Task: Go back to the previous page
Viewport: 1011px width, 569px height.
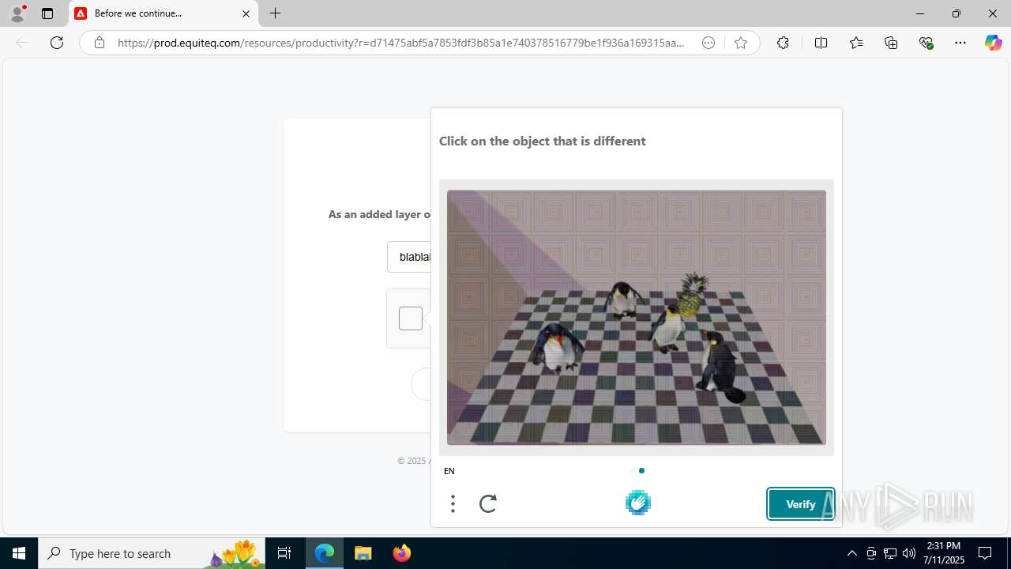Action: (x=22, y=43)
